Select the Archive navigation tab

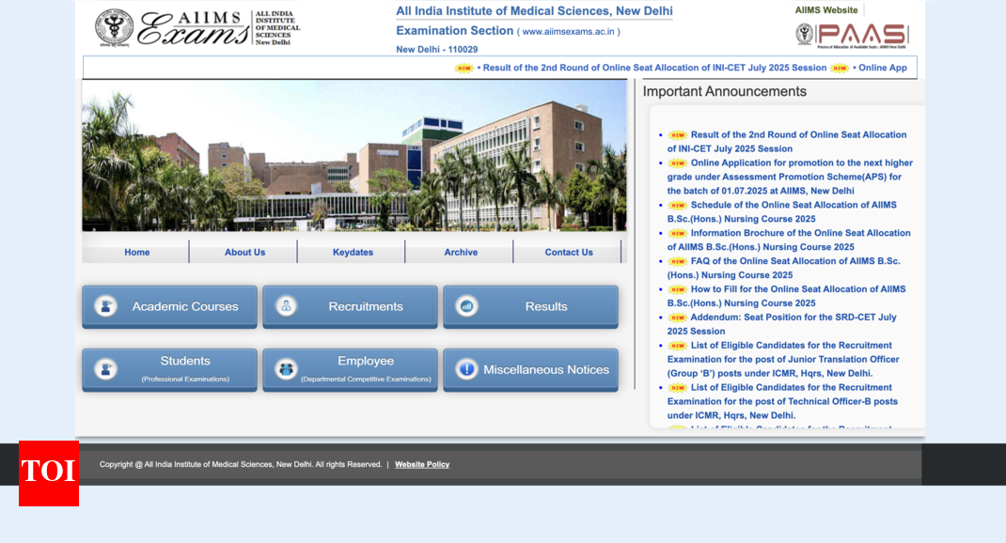pyautogui.click(x=461, y=252)
